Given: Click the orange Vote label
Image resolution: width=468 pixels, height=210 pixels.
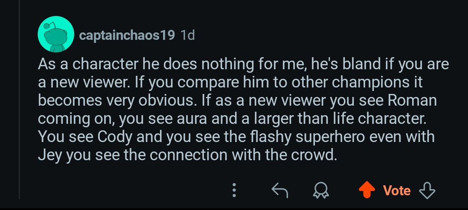Looking at the screenshot, I should click(x=397, y=191).
